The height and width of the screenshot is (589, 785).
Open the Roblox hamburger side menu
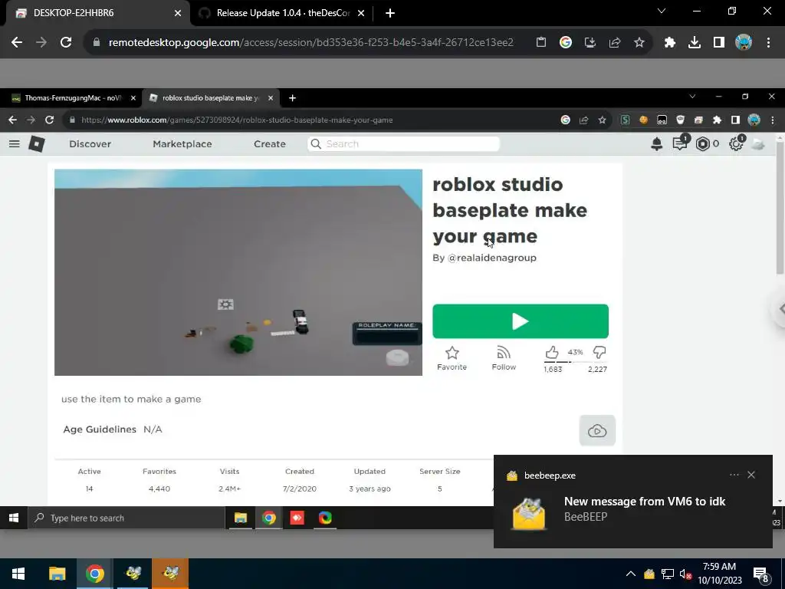pos(14,144)
